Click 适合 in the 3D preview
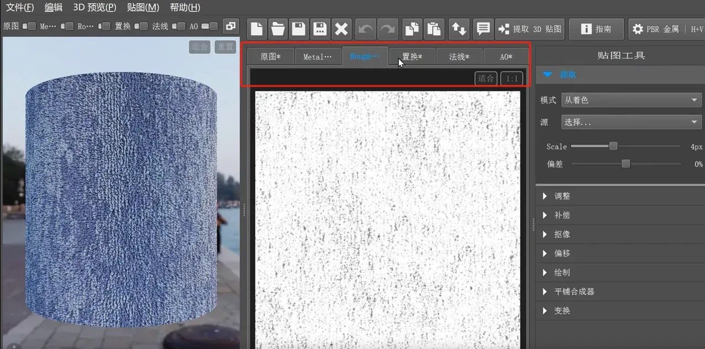The width and height of the screenshot is (705, 349). click(200, 47)
